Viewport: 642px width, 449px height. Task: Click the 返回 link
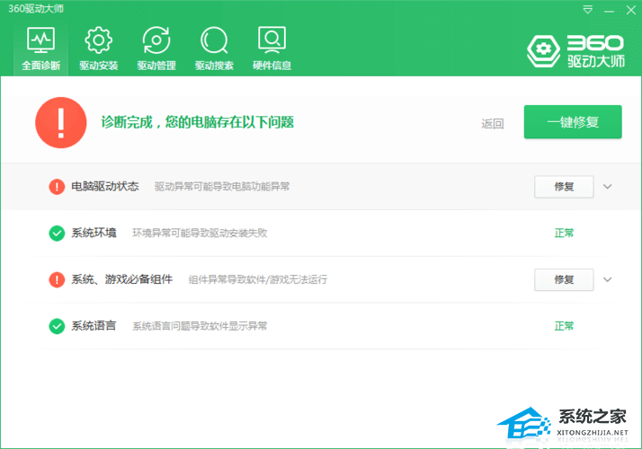click(493, 124)
